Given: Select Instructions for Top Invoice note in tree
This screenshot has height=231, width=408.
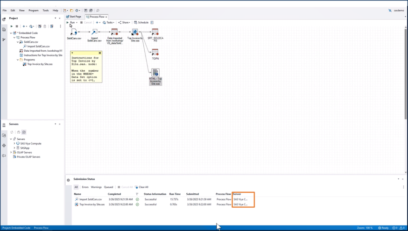Looking at the screenshot, I should [43, 55].
